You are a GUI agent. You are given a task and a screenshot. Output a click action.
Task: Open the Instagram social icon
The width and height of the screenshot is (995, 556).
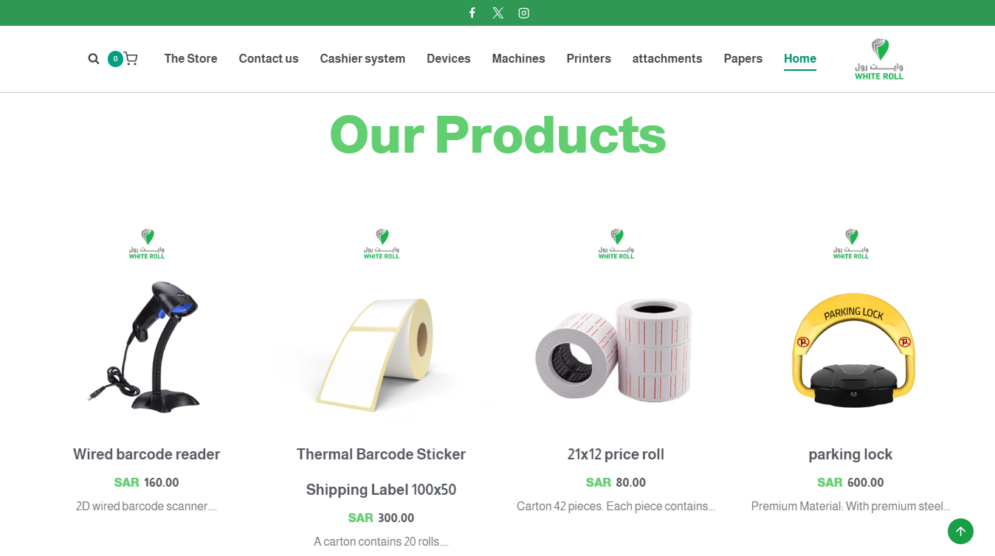coord(524,13)
